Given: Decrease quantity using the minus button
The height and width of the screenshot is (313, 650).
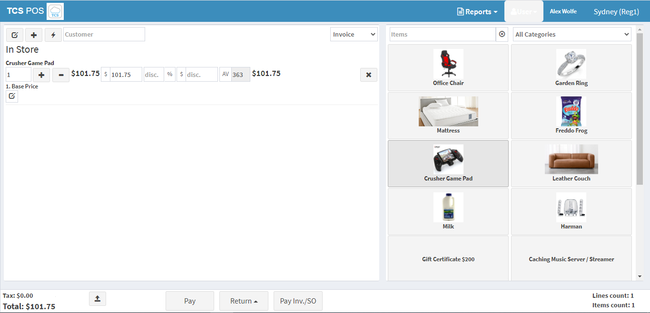Looking at the screenshot, I should (60, 75).
